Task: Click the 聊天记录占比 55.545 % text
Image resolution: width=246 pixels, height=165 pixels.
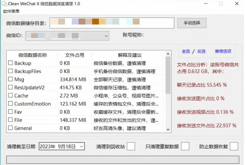Action: (x=202, y=85)
